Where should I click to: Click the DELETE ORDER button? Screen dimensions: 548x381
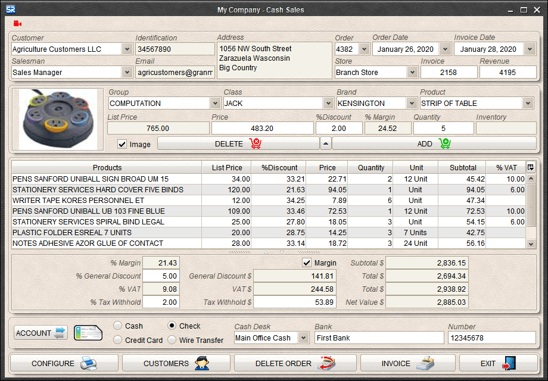pyautogui.click(x=295, y=363)
